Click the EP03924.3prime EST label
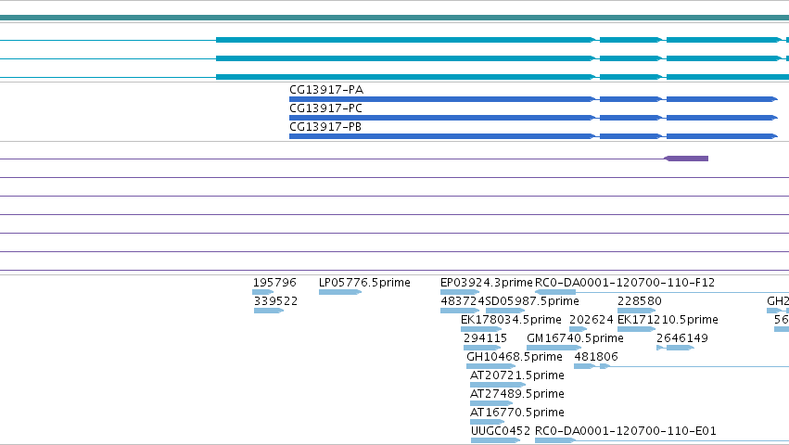This screenshot has height=445, width=789. (x=486, y=283)
